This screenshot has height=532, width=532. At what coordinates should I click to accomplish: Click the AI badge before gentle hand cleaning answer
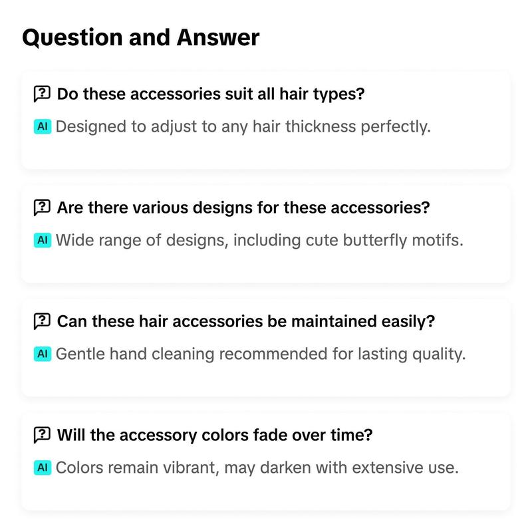(43, 354)
